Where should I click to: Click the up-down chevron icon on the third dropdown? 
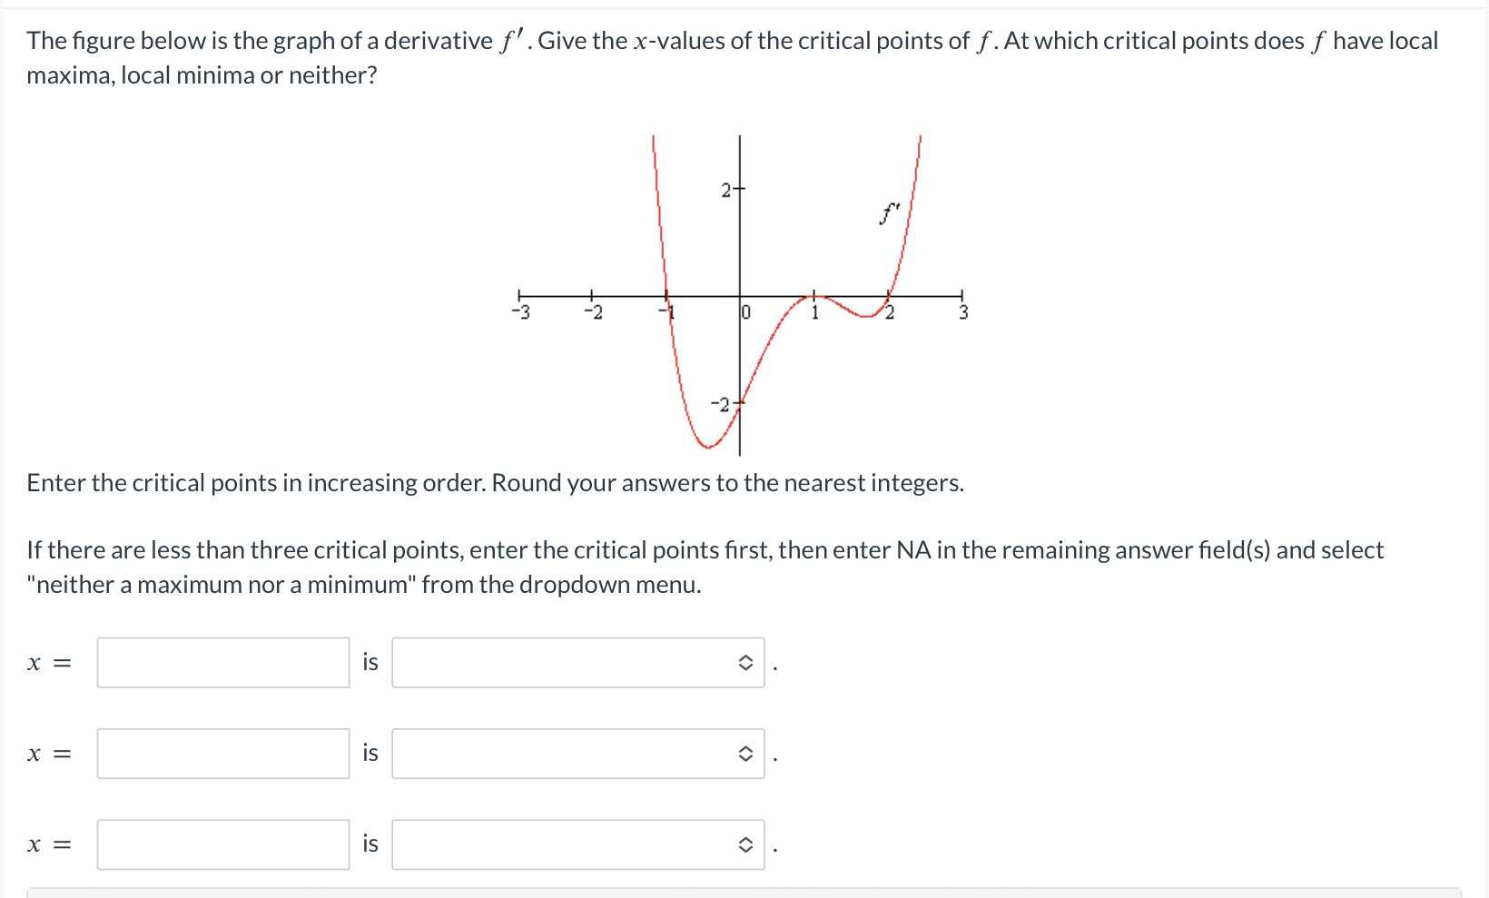tap(744, 845)
